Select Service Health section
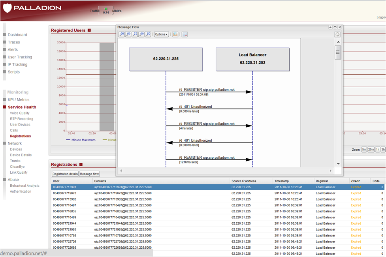Image resolution: width=386 pixels, height=257 pixels. [x=22, y=107]
